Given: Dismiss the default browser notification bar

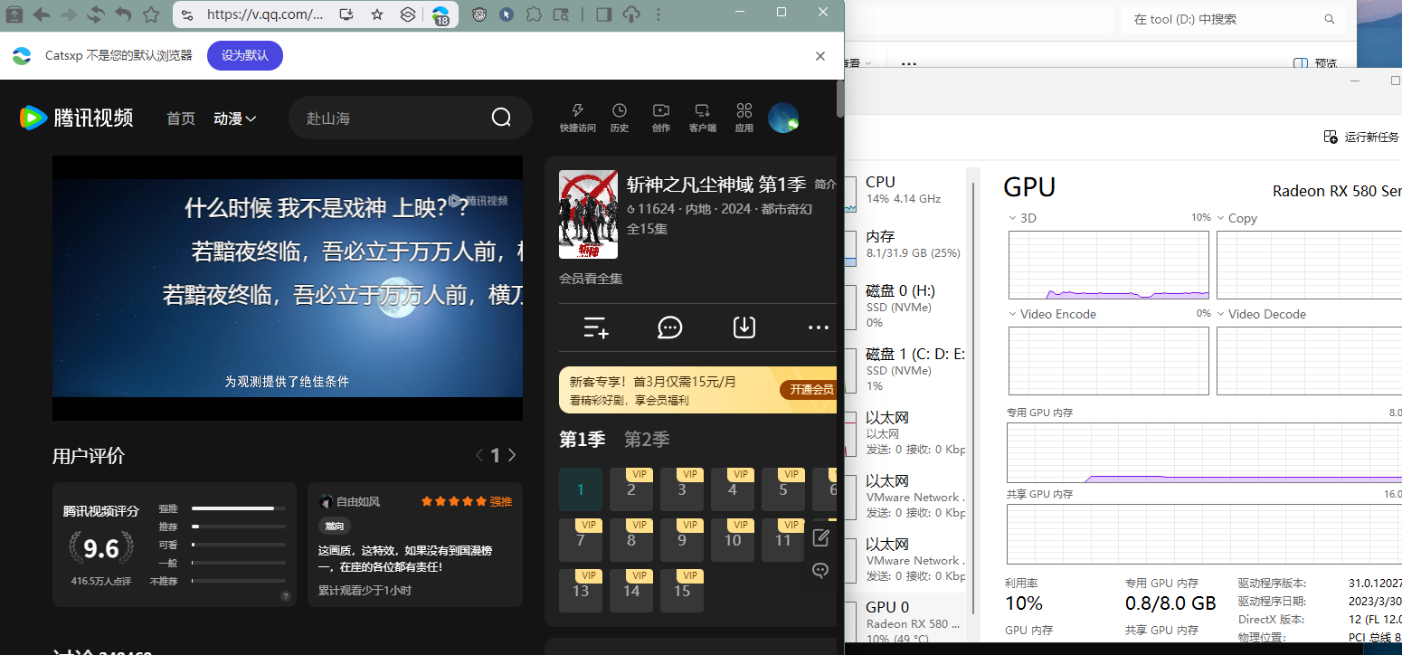Looking at the screenshot, I should [820, 55].
